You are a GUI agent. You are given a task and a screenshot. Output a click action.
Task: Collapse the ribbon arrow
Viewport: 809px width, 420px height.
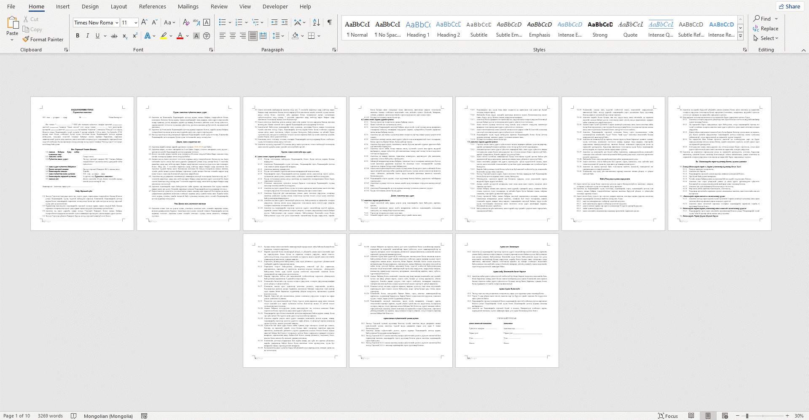click(804, 50)
